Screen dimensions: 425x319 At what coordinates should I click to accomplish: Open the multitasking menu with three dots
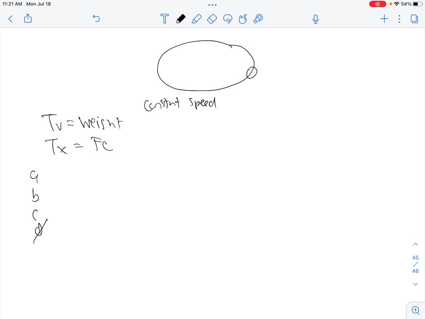pos(212,5)
